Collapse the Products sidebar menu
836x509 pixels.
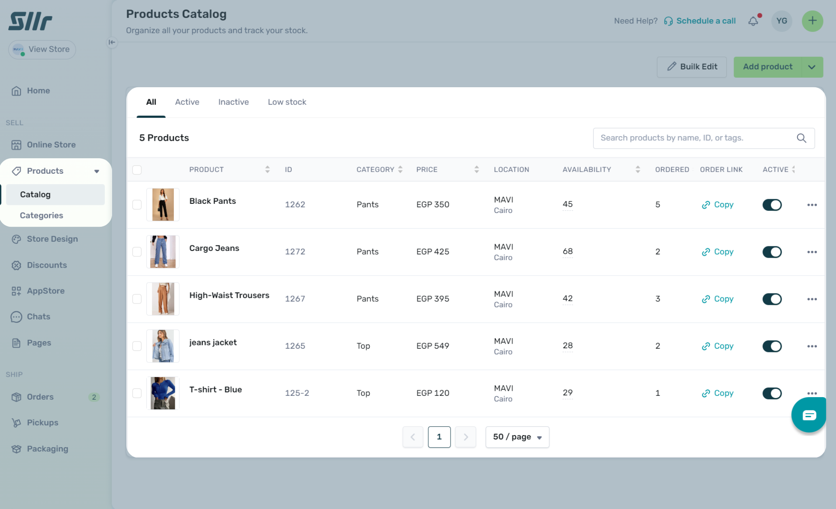[x=97, y=171]
